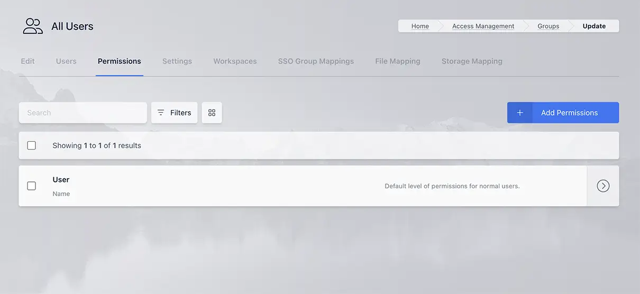Open the Users tab
Screen dimensions: 640x294
click(x=66, y=61)
